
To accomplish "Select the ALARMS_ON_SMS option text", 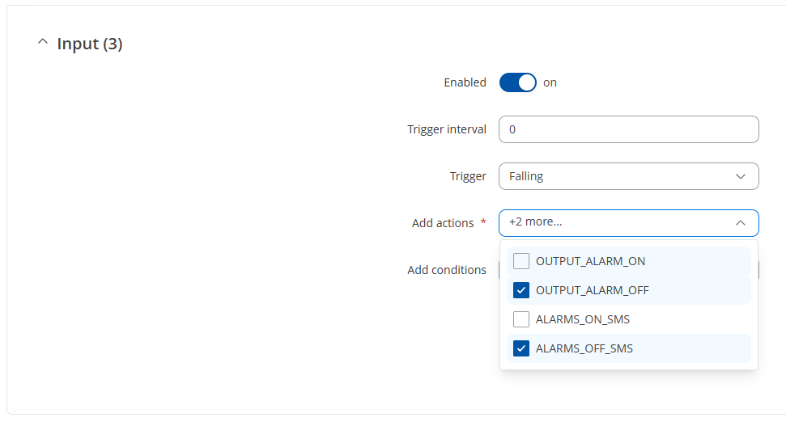I will click(582, 319).
